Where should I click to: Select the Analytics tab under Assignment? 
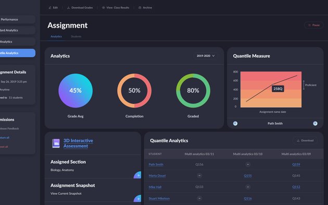pyautogui.click(x=56, y=36)
